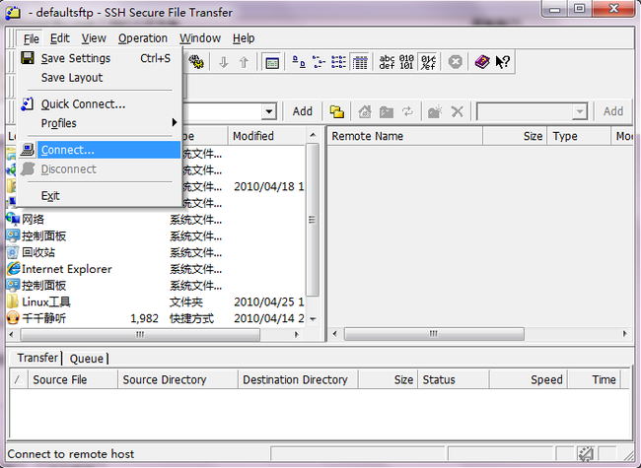Toggle the transfer view window icon

pos(272,62)
